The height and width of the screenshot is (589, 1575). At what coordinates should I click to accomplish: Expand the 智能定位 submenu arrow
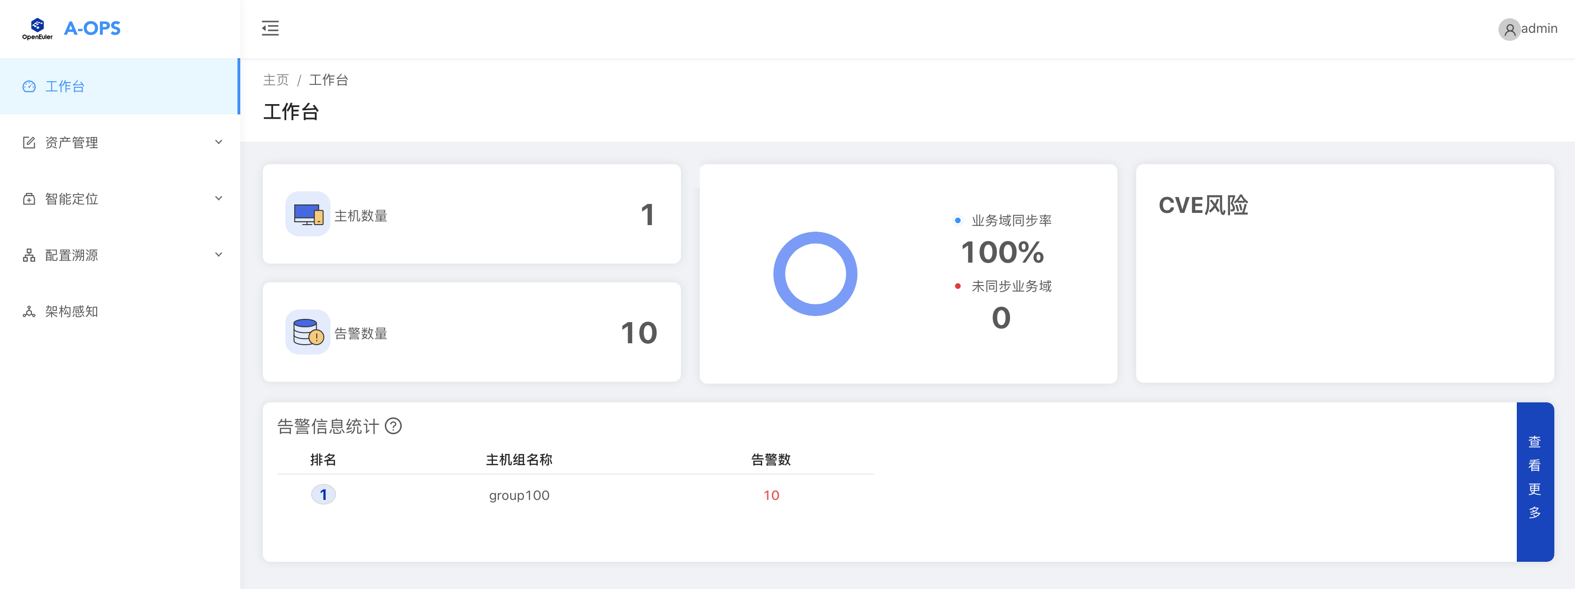click(218, 198)
